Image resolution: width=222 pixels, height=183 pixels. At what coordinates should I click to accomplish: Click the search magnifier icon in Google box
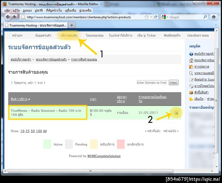pos(205,17)
